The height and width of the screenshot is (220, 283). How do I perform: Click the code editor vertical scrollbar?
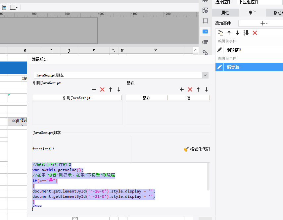(x=208, y=177)
